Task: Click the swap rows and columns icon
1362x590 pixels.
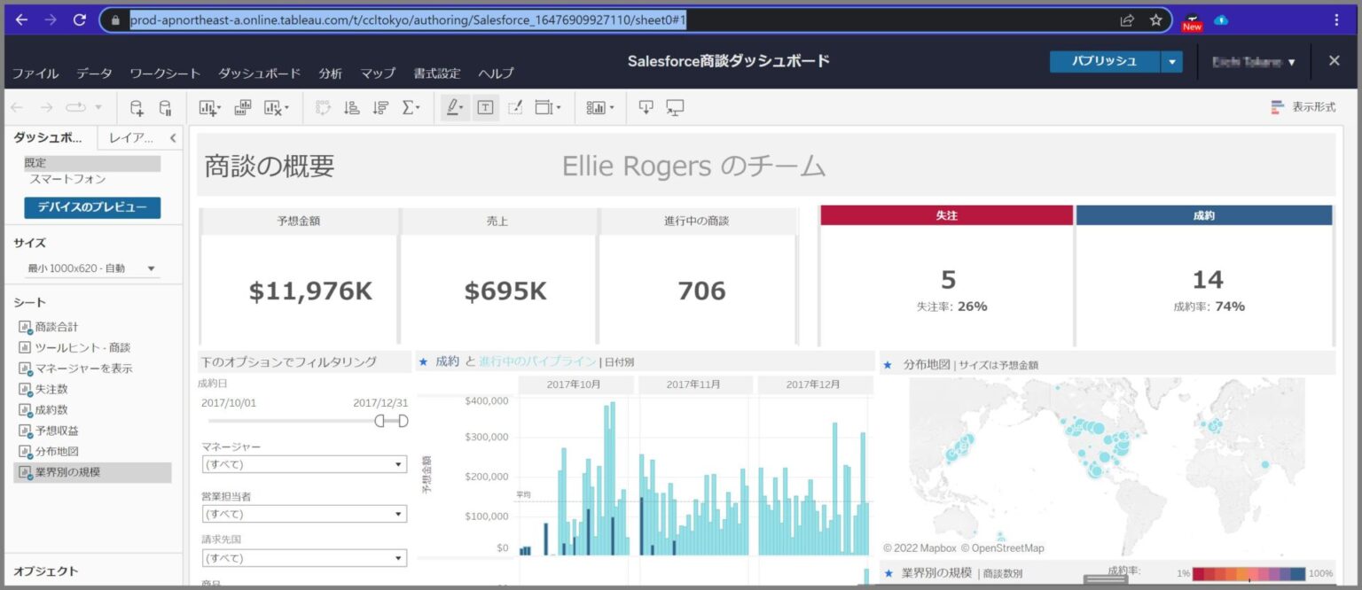Action: pyautogui.click(x=324, y=107)
